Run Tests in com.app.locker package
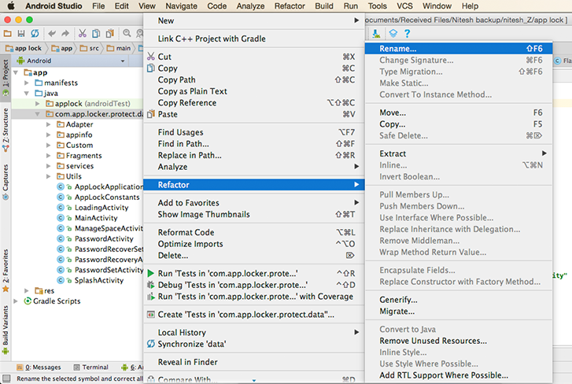The image size is (572, 384). (254, 274)
